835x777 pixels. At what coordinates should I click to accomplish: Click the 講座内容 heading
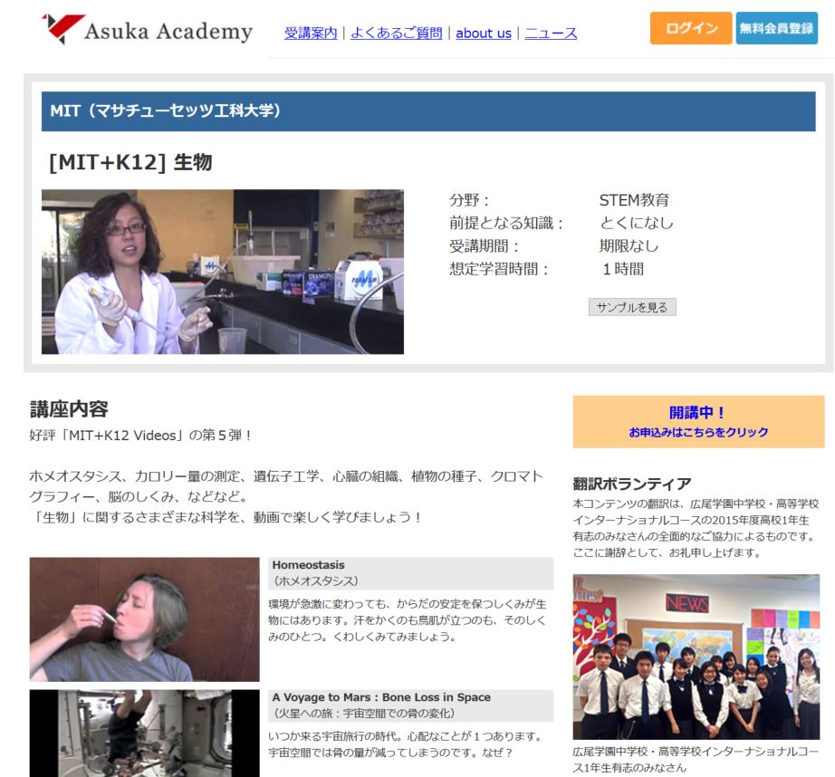pyautogui.click(x=69, y=409)
